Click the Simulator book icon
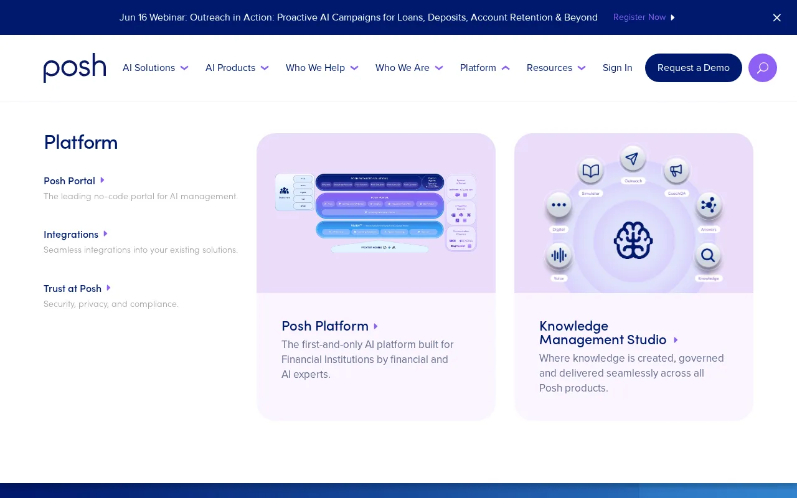Screen dimensions: 797x498 coord(591,171)
